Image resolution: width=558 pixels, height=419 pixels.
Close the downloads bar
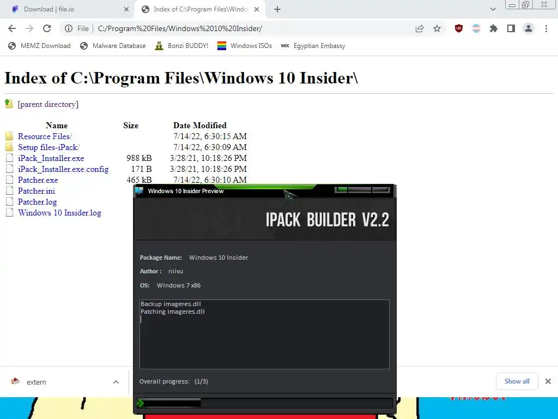pyautogui.click(x=548, y=381)
